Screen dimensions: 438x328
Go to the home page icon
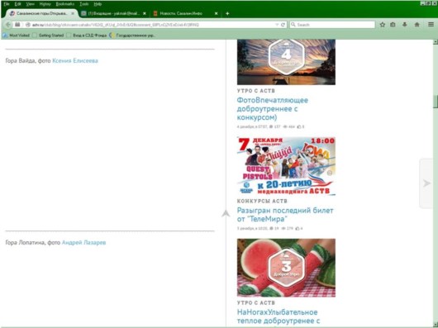tap(417, 25)
